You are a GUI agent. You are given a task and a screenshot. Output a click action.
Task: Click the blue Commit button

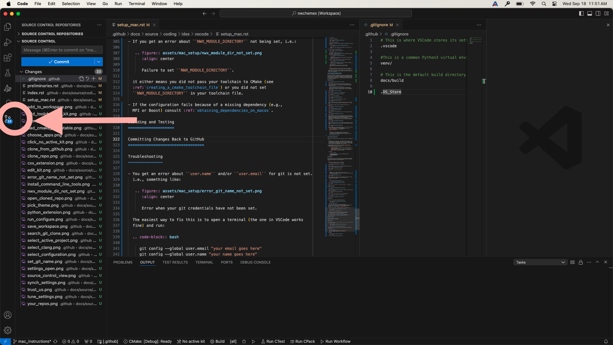click(x=58, y=62)
